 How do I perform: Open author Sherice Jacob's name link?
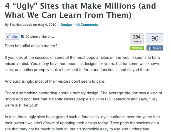pyautogui.click(x=21, y=25)
